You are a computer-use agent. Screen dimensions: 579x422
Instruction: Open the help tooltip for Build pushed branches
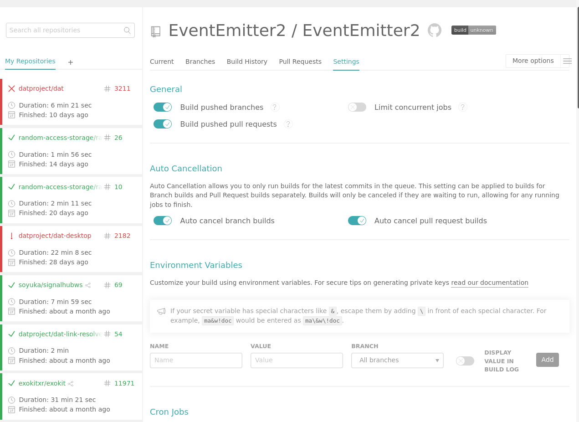point(275,107)
